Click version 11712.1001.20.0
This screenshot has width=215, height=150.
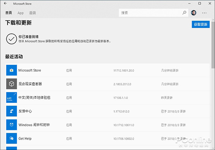124,71
